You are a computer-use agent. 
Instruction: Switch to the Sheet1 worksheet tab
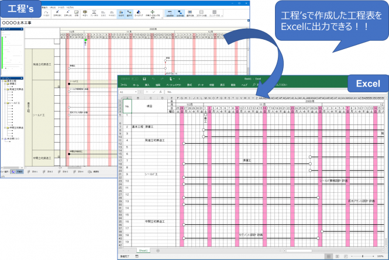[x=143, y=251]
